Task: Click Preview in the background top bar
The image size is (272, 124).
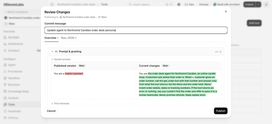Action: [x=204, y=5]
